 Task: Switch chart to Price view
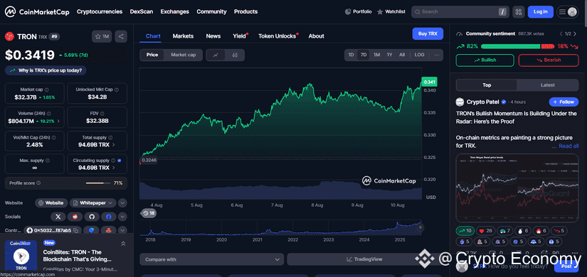pyautogui.click(x=152, y=55)
